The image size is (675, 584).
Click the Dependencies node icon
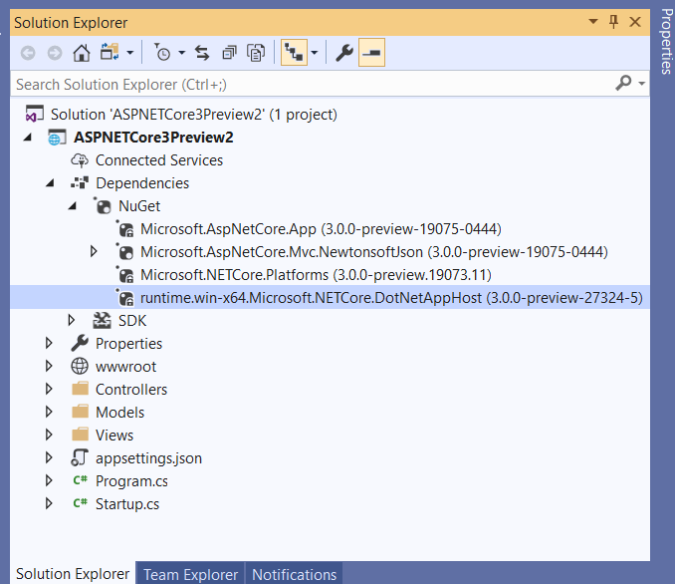click(80, 182)
